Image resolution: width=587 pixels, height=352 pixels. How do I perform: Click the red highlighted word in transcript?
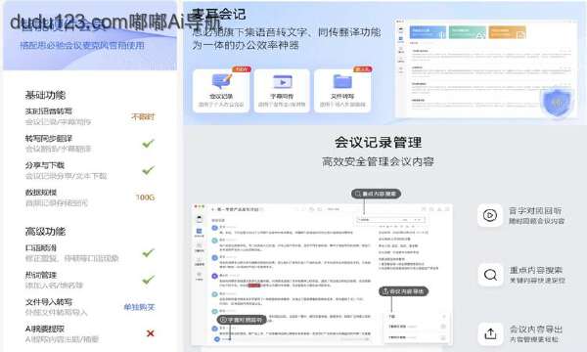point(254,286)
